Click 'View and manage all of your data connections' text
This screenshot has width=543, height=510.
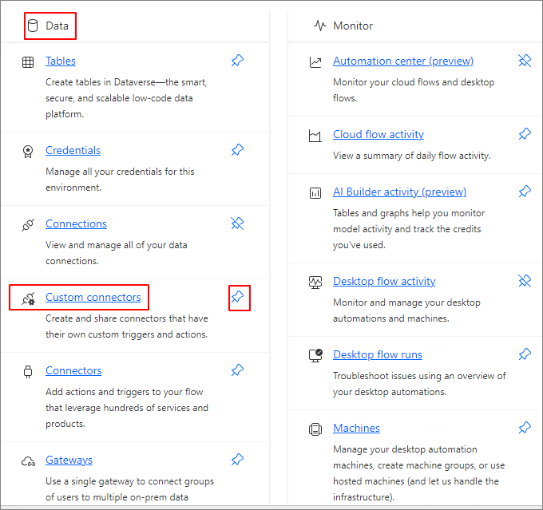click(x=117, y=253)
